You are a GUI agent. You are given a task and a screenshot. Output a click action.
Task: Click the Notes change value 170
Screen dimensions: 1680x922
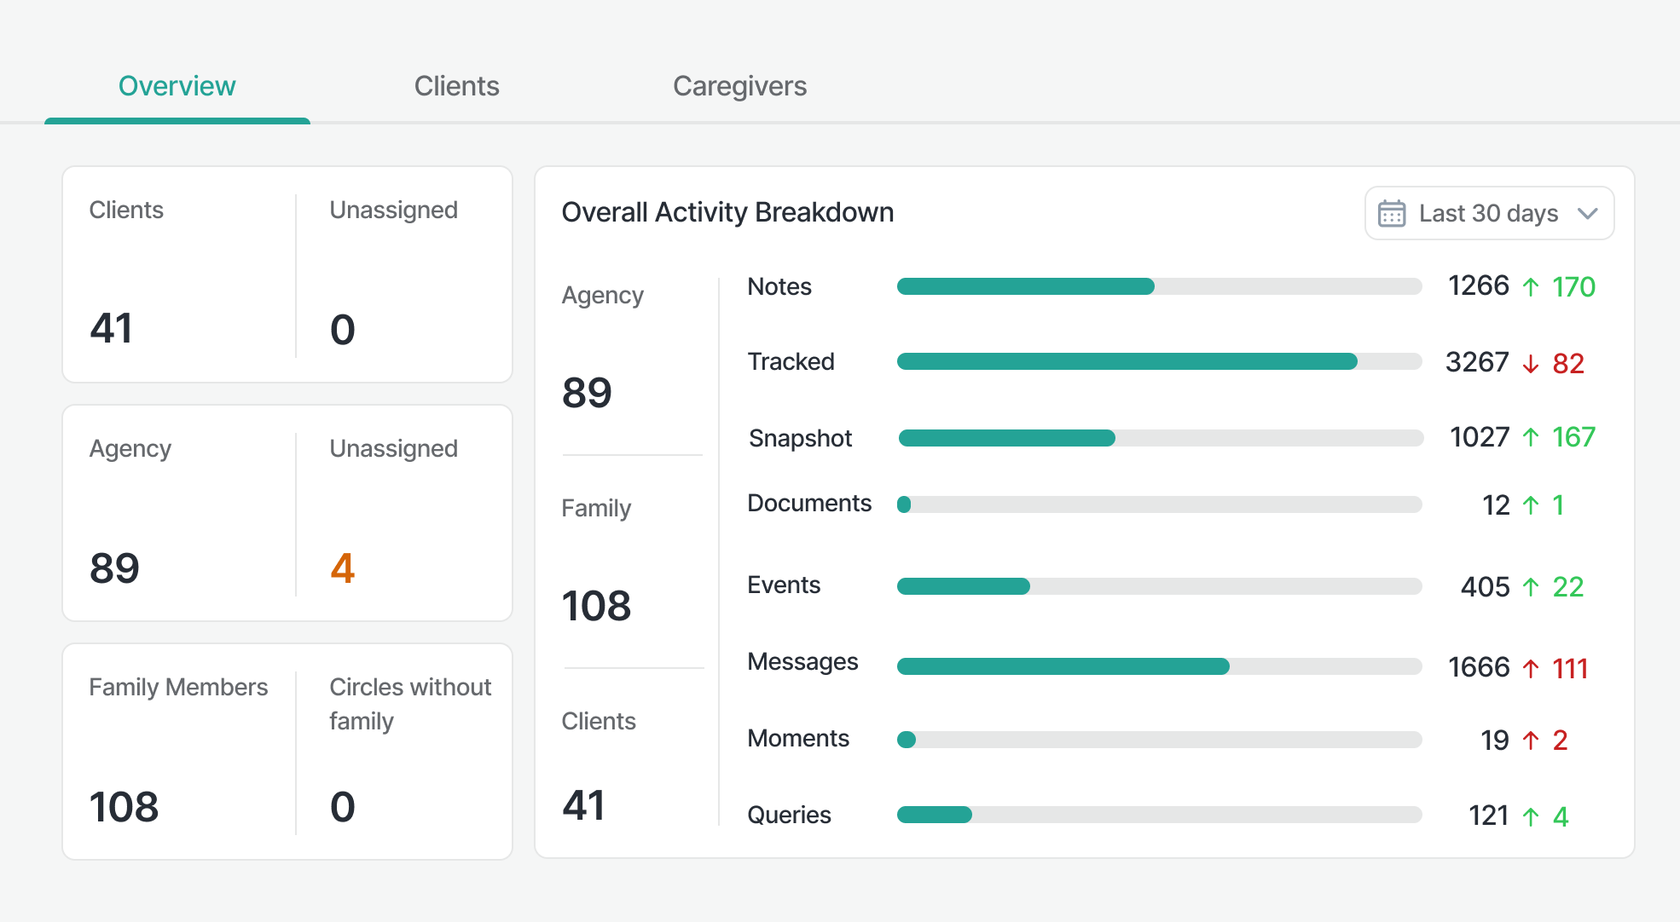1573,287
